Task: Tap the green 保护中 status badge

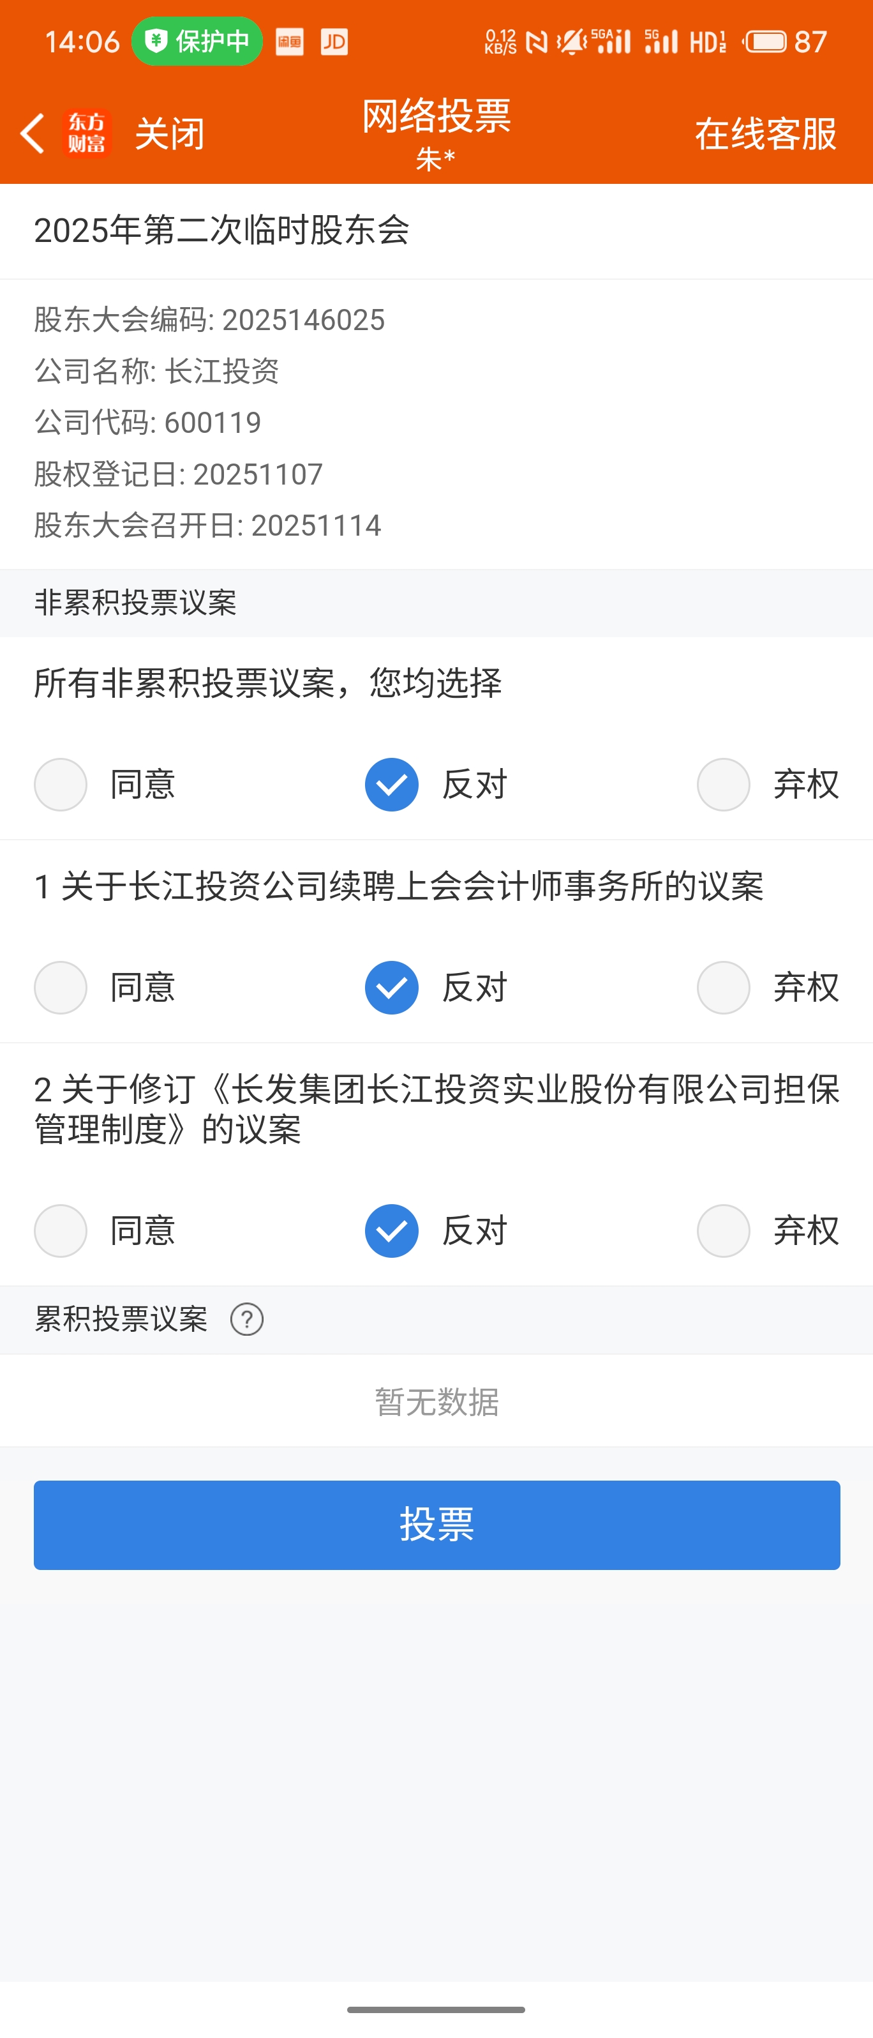Action: click(197, 41)
